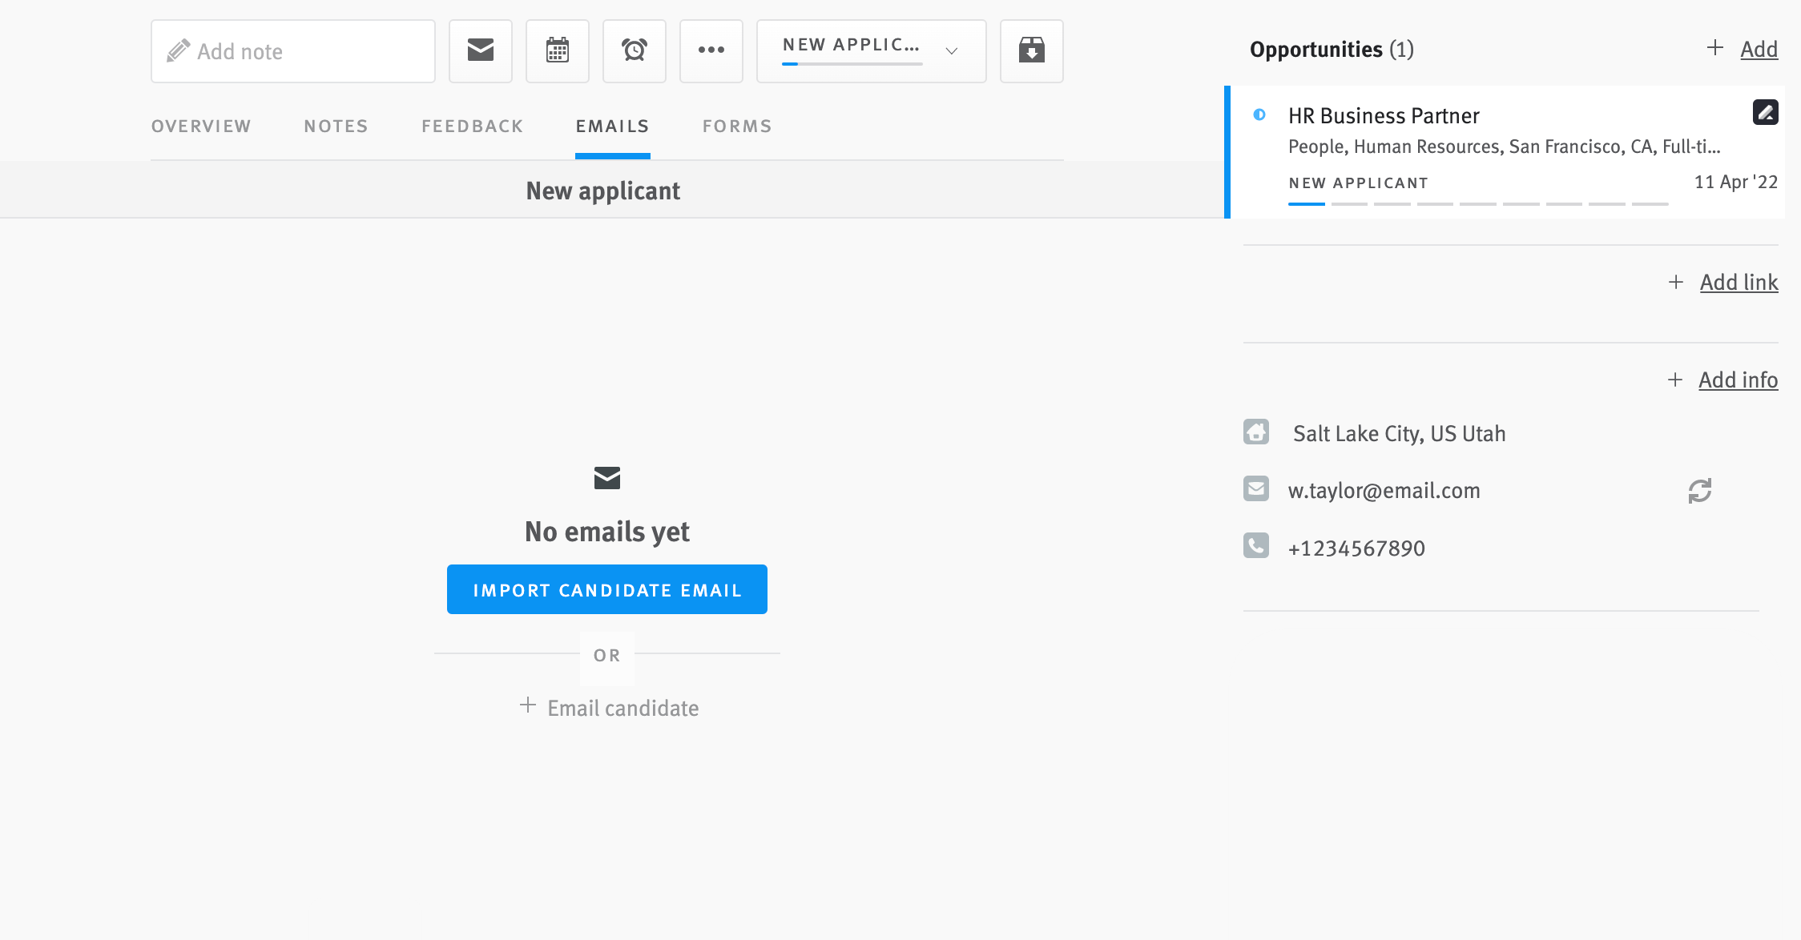
Task: Set a snooze reminder with the alarm icon
Action: pyautogui.click(x=634, y=50)
